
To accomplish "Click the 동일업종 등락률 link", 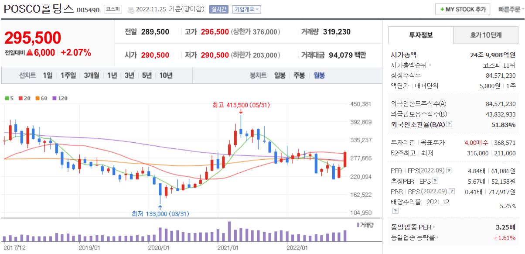I will 412,238.
